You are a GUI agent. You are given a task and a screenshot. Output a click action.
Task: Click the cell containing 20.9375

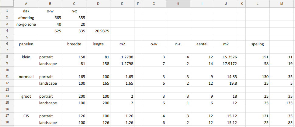(98, 31)
